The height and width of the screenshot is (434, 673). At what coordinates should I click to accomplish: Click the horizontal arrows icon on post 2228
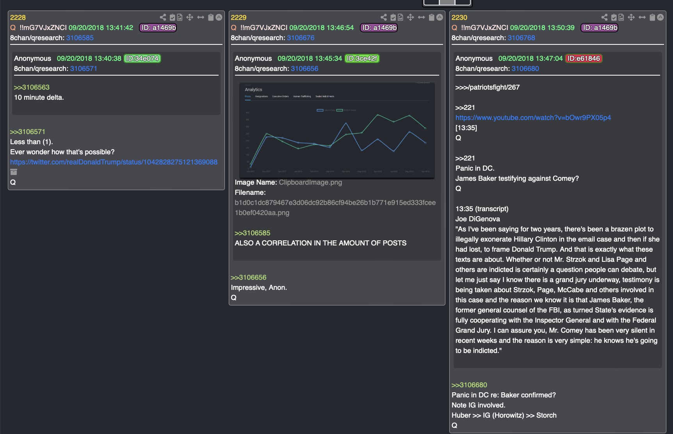pos(201,17)
